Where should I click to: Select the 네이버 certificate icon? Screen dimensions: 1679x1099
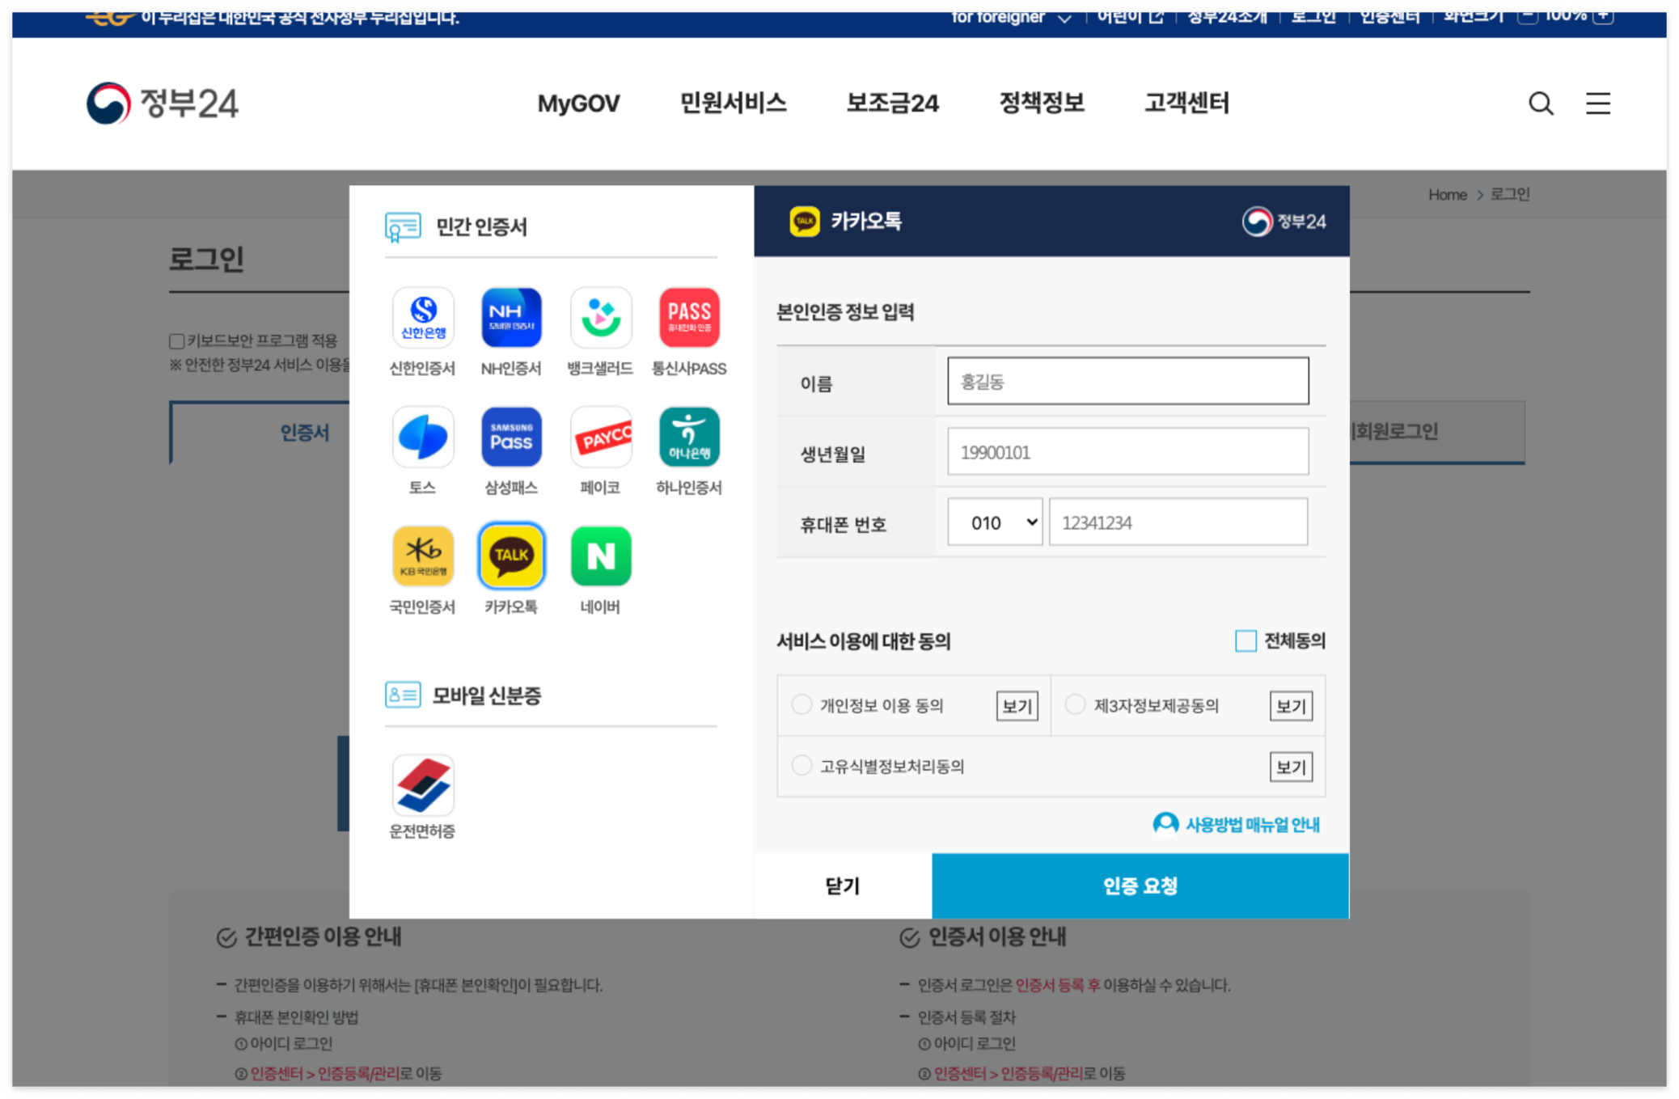click(x=600, y=556)
